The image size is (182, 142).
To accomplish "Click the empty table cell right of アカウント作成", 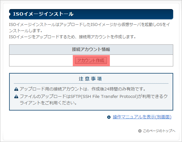I will [x=141, y=60].
